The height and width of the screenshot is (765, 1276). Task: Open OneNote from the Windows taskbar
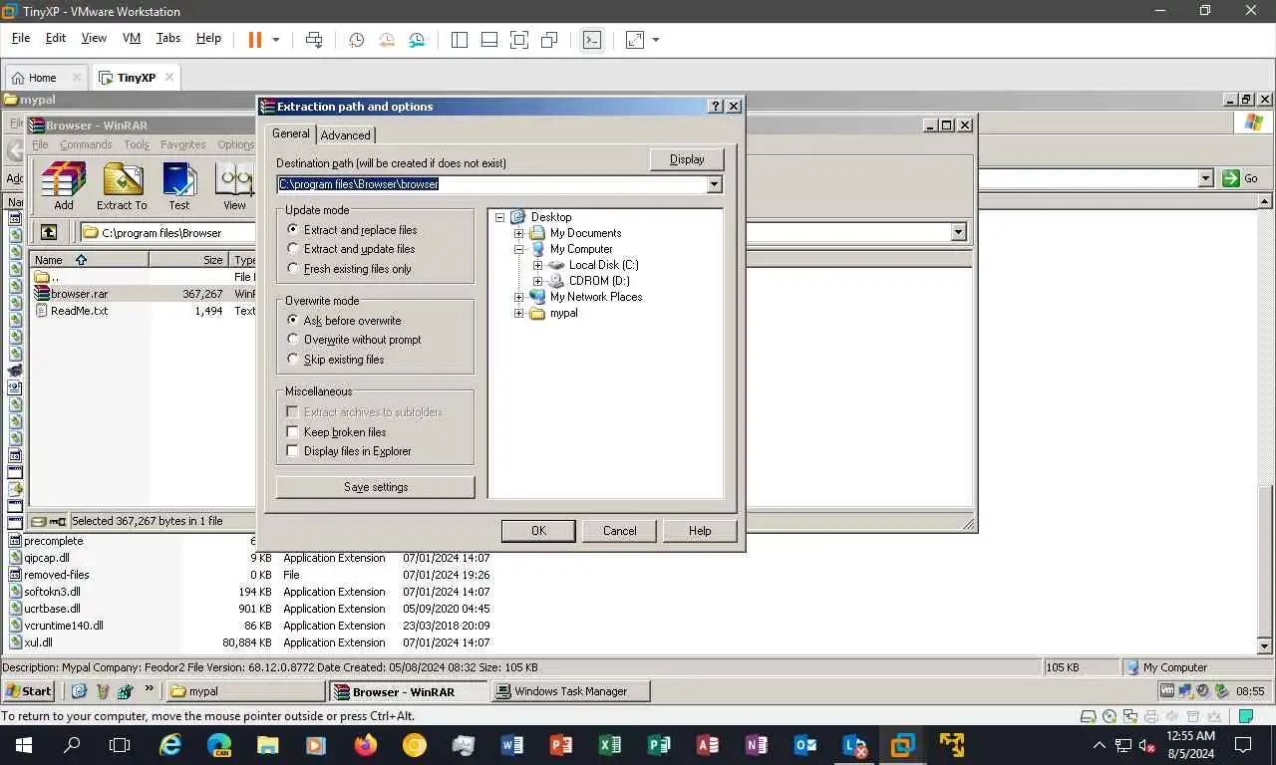[757, 744]
